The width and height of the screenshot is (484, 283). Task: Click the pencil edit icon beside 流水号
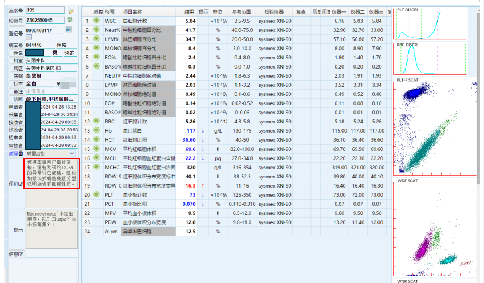point(71,11)
